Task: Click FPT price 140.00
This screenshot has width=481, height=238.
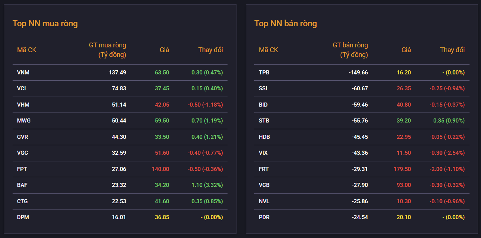Action: coord(160,169)
